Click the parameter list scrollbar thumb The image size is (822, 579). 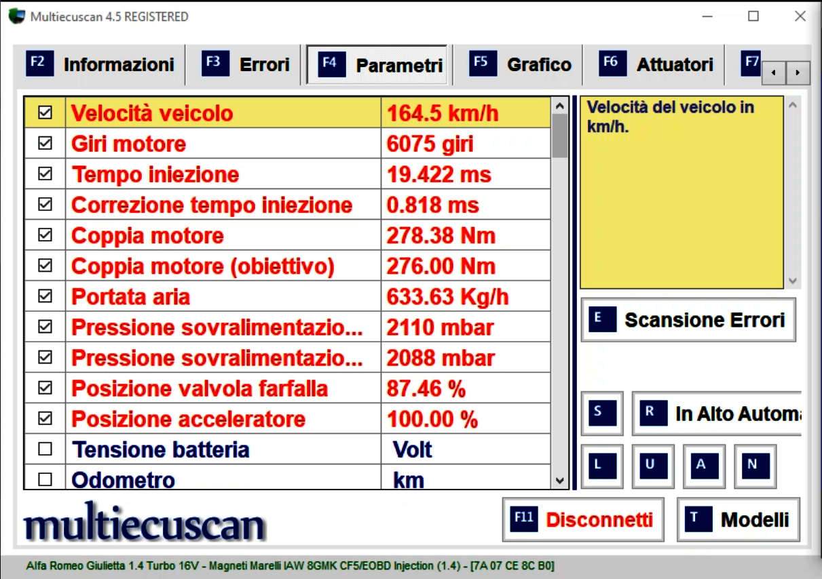click(559, 136)
